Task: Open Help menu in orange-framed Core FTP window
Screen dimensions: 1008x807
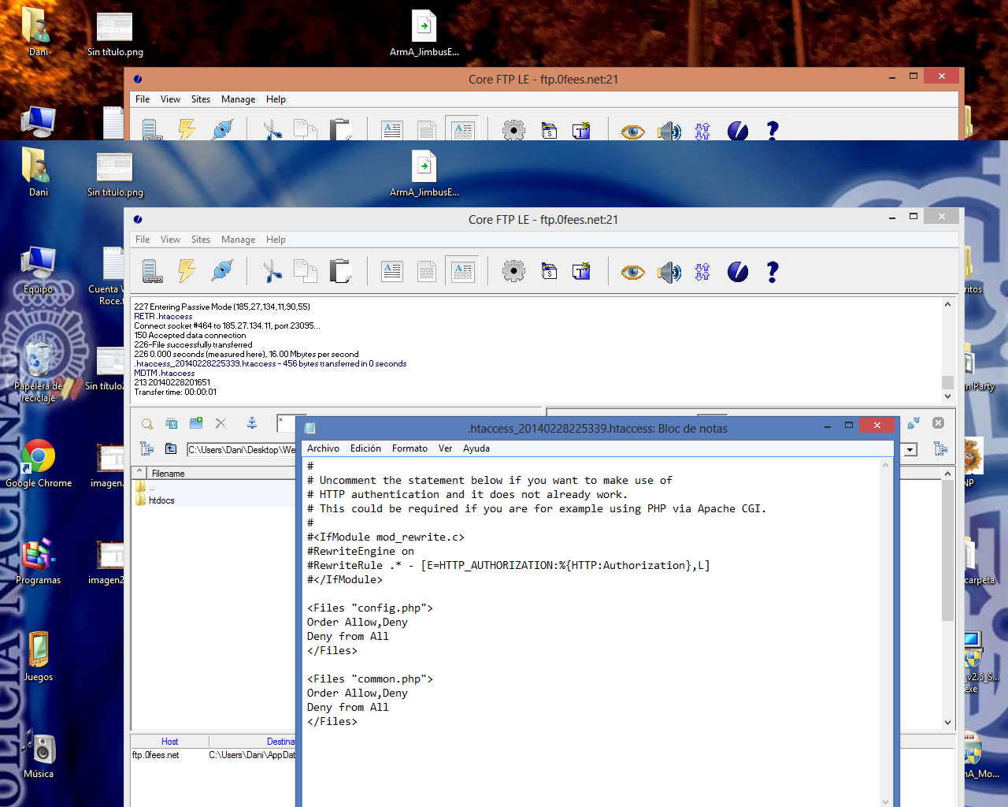Action: [x=276, y=99]
